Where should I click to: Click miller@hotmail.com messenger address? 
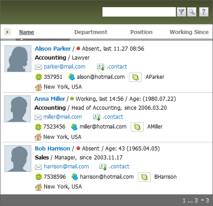click(x=103, y=127)
